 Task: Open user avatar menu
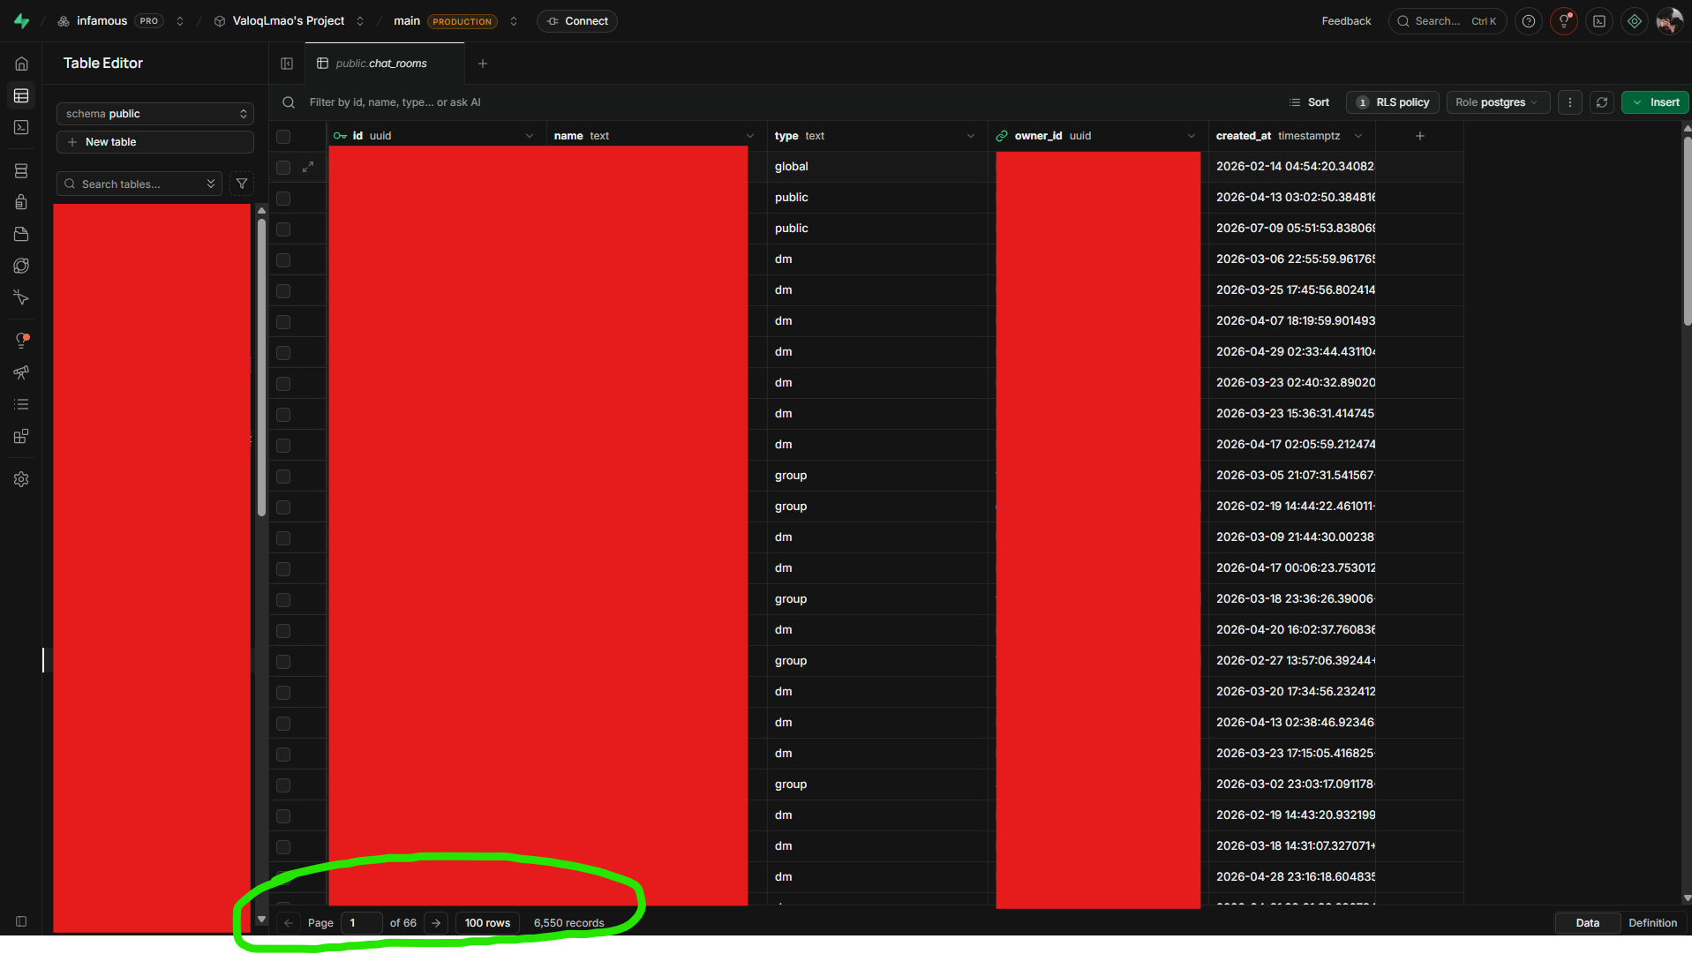pyautogui.click(x=1669, y=21)
